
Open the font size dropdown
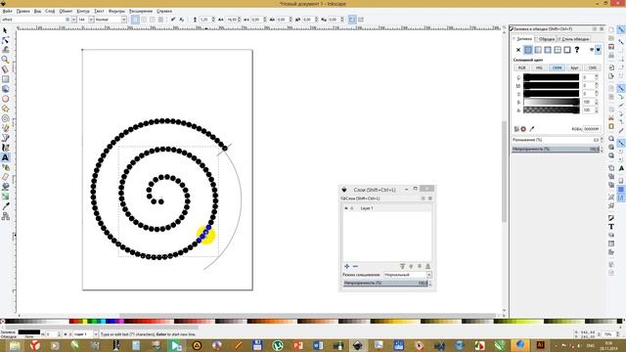[x=91, y=20]
